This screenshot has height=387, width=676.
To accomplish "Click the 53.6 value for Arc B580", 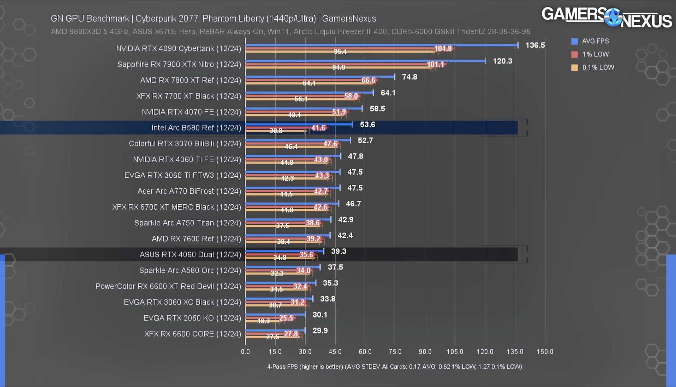I will click(x=367, y=124).
